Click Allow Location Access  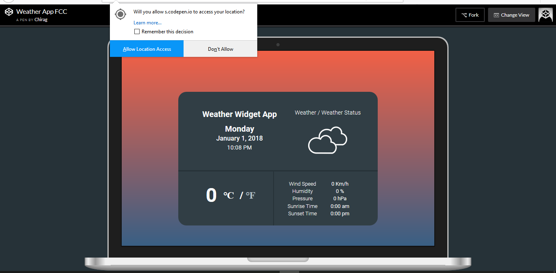tap(147, 49)
